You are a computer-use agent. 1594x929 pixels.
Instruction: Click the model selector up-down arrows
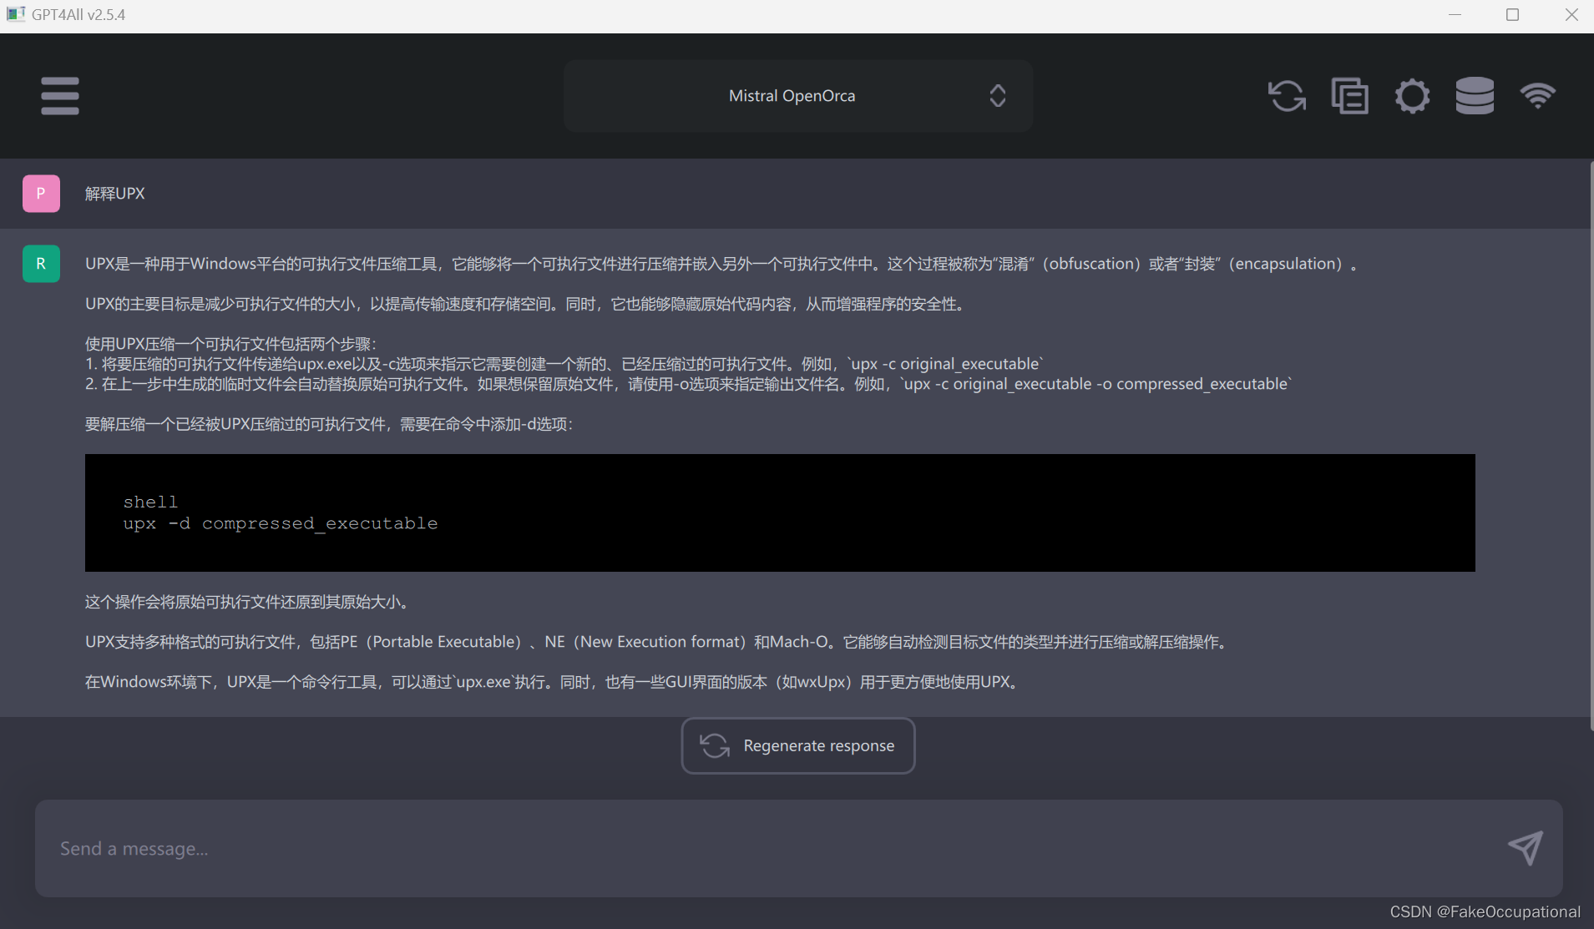[997, 96]
